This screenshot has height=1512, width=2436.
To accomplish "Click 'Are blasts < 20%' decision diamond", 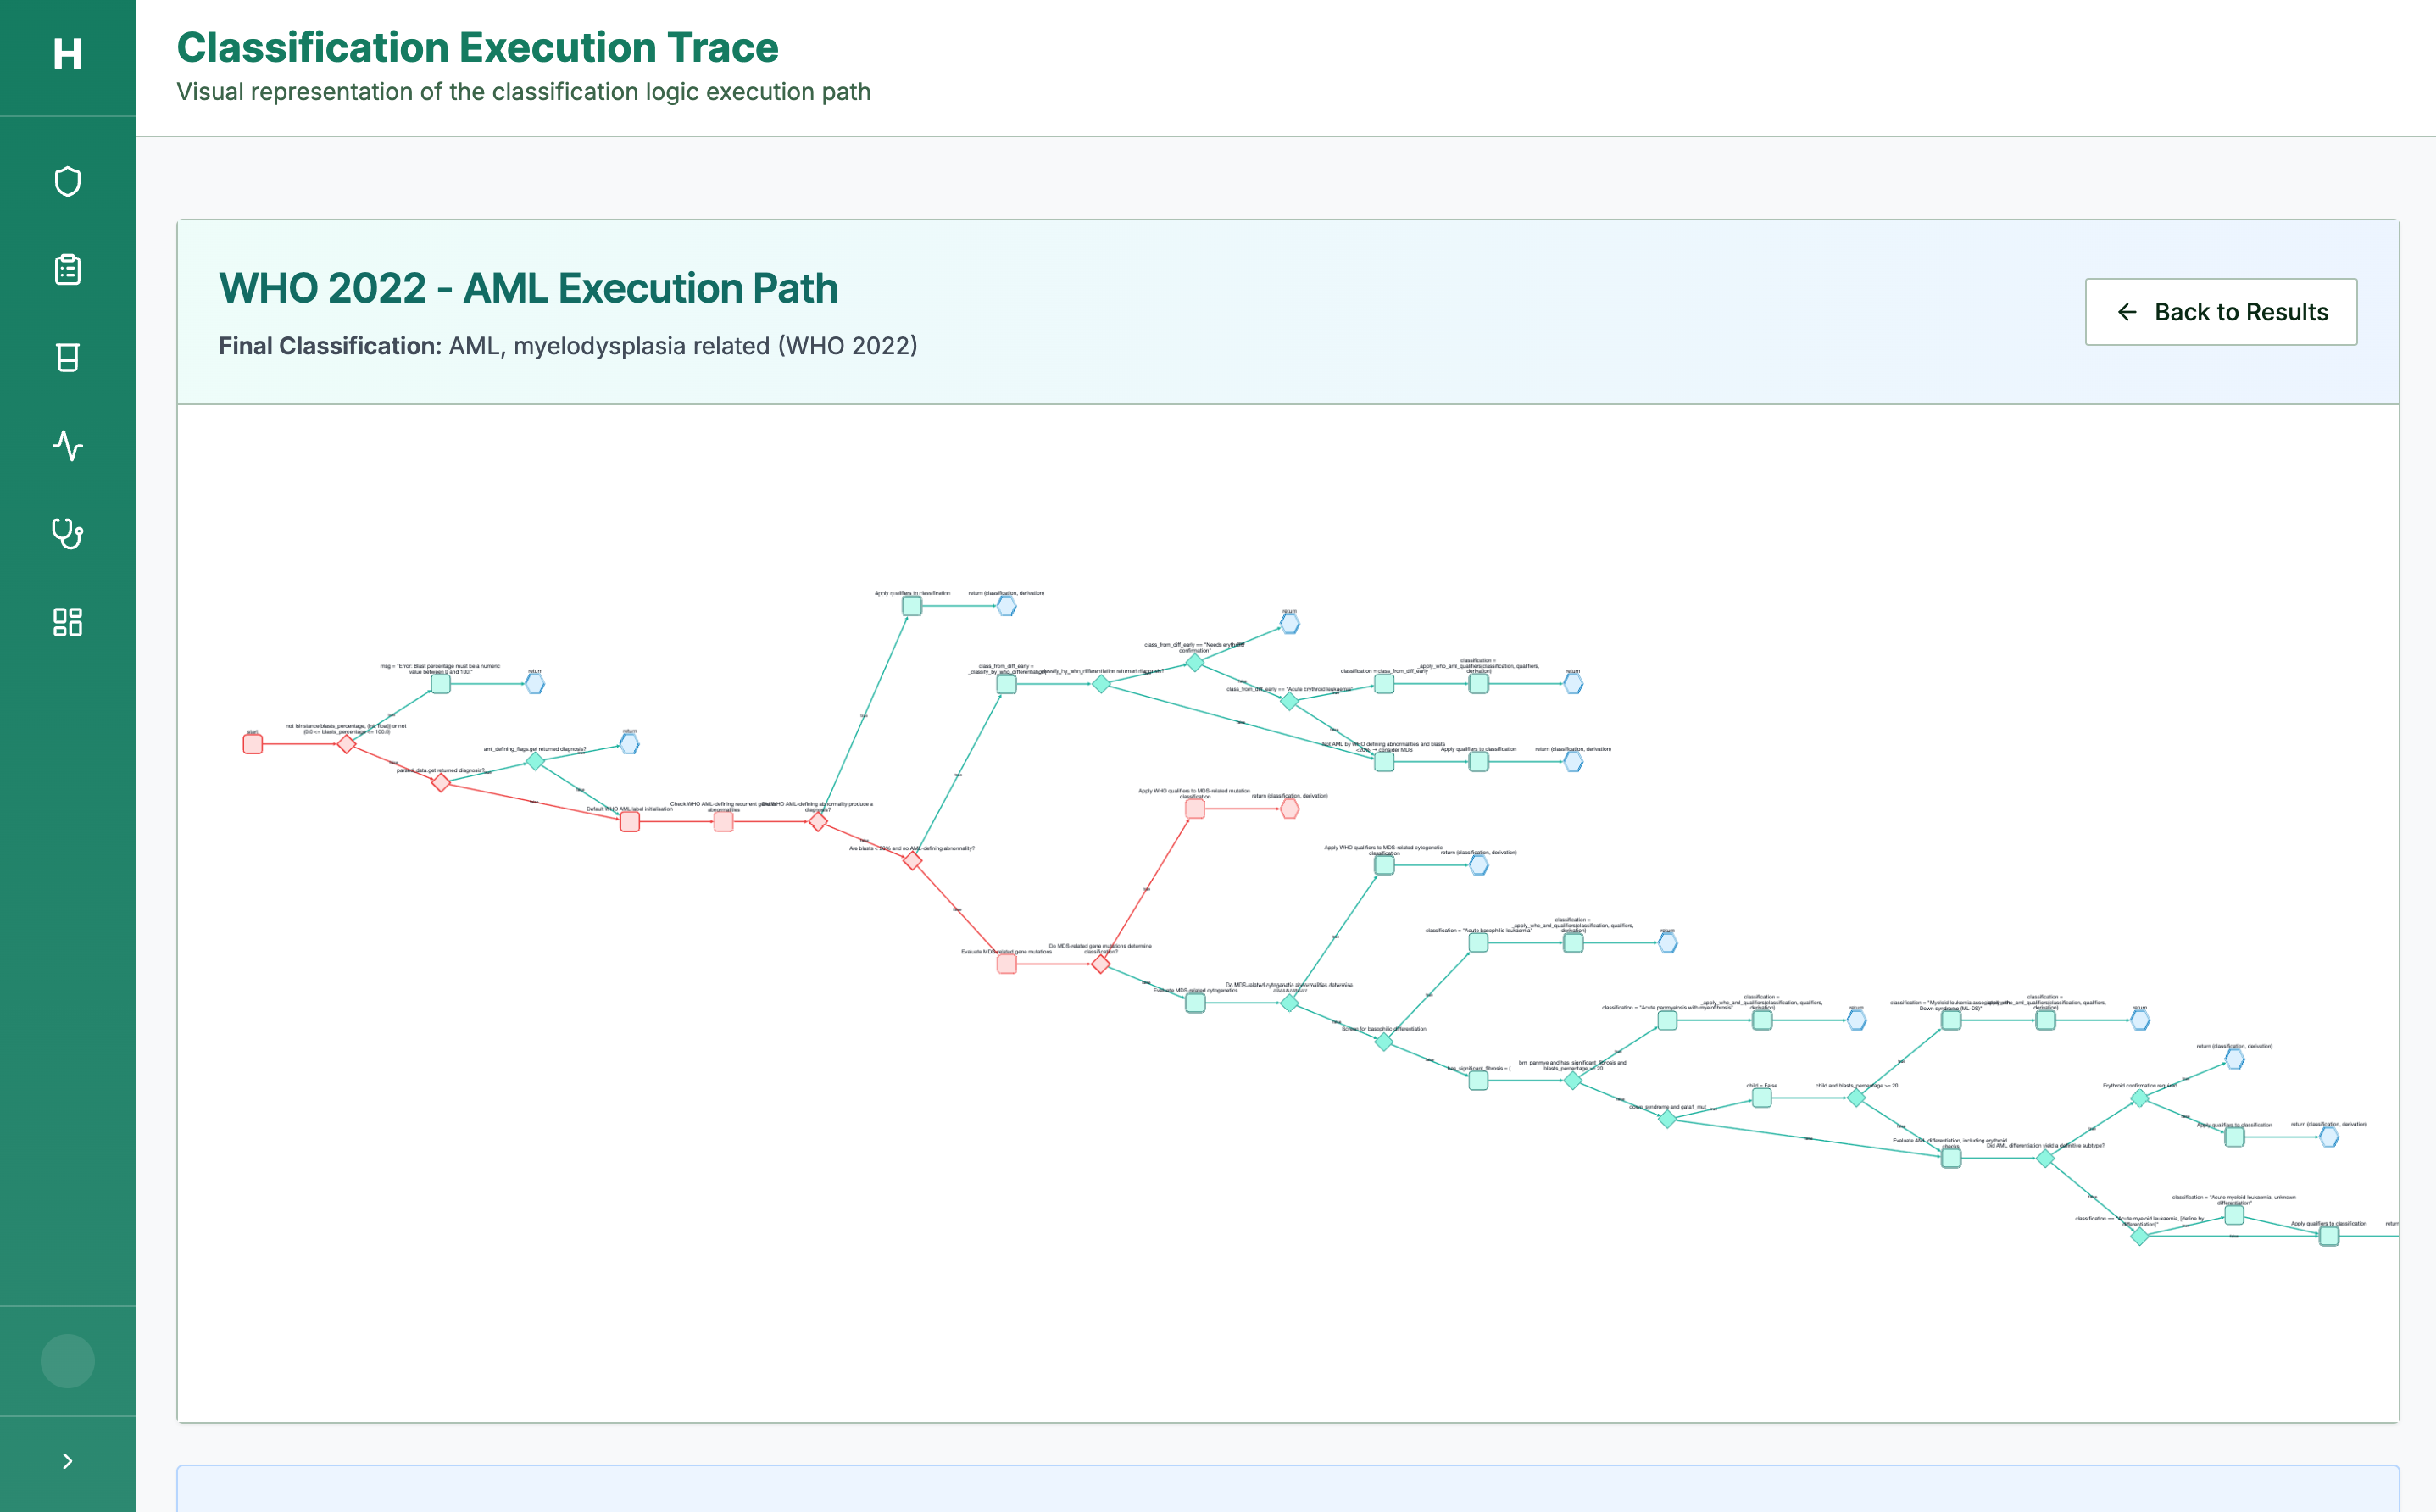I will click(912, 860).
